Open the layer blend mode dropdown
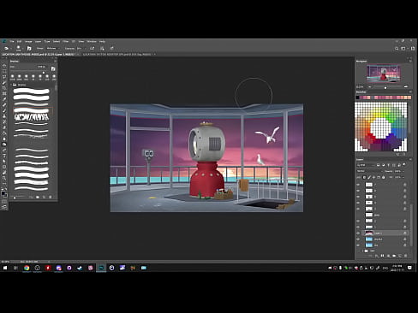 click(369, 171)
